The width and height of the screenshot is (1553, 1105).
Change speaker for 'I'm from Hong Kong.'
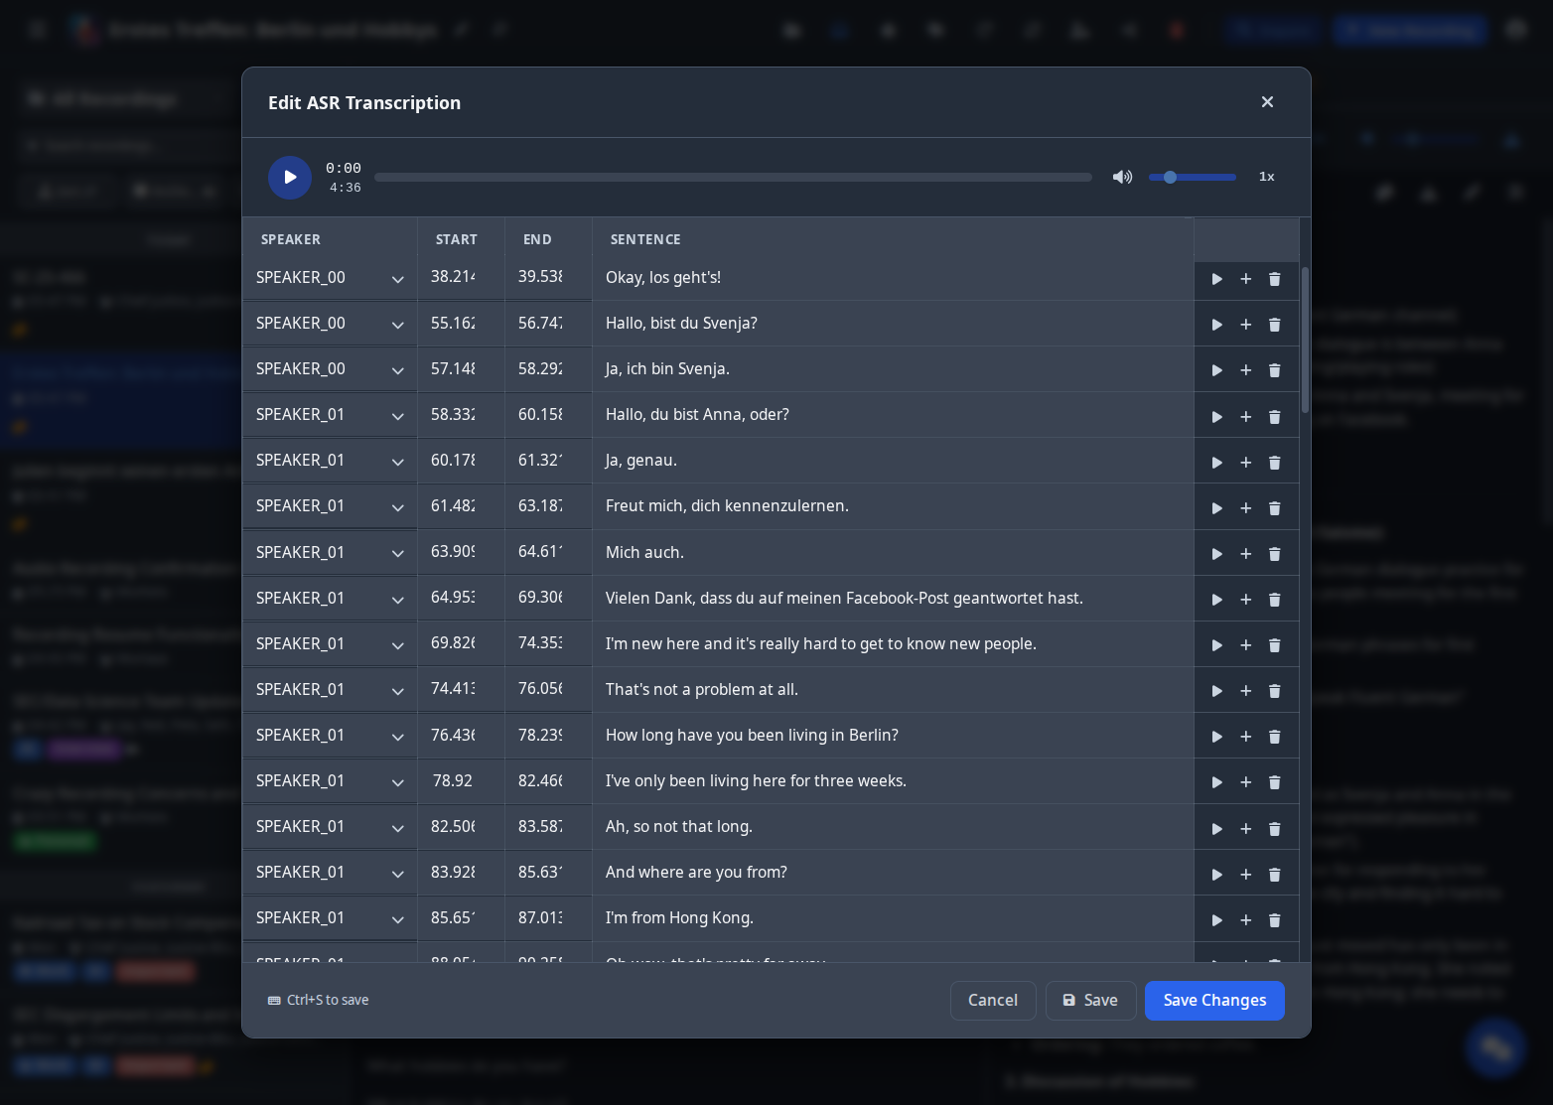[330, 918]
